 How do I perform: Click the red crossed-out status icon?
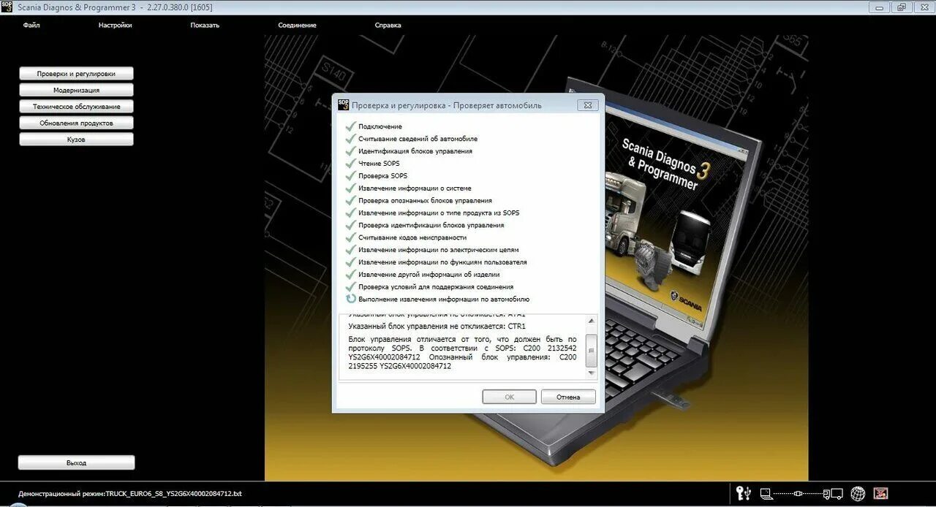pyautogui.click(x=881, y=494)
